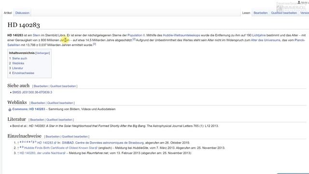Open SMSS J031300.36-670839.3 link
This screenshot has height=174, width=309.
tap(32, 92)
